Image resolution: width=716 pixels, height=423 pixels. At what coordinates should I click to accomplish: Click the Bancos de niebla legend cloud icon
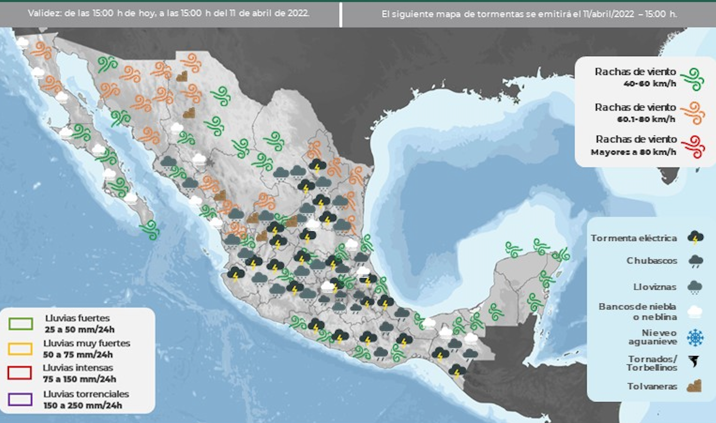coord(695,312)
